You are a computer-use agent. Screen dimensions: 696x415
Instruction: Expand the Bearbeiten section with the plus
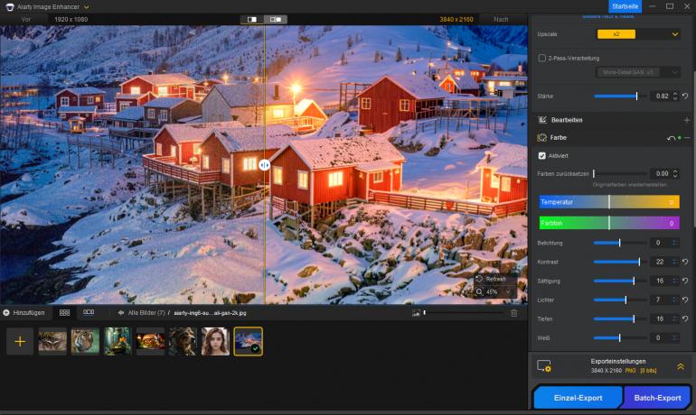pos(687,120)
